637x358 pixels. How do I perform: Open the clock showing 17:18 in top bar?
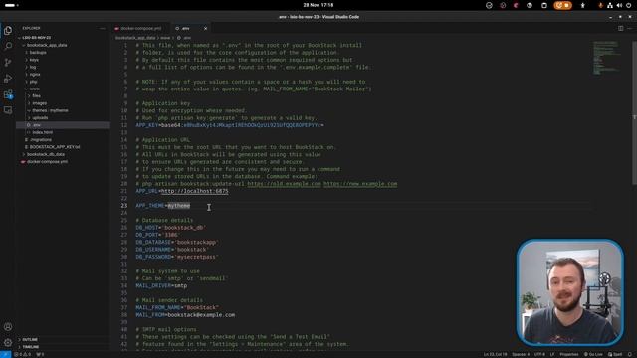[x=318, y=5]
